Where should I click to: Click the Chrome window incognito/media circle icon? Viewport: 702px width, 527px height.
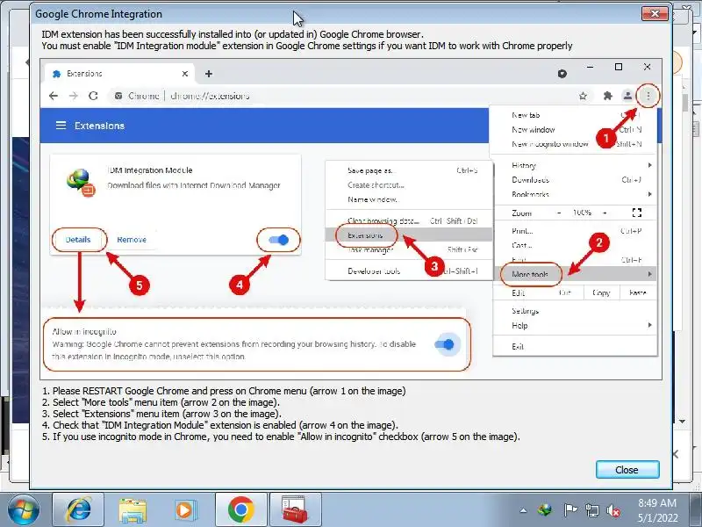[562, 74]
